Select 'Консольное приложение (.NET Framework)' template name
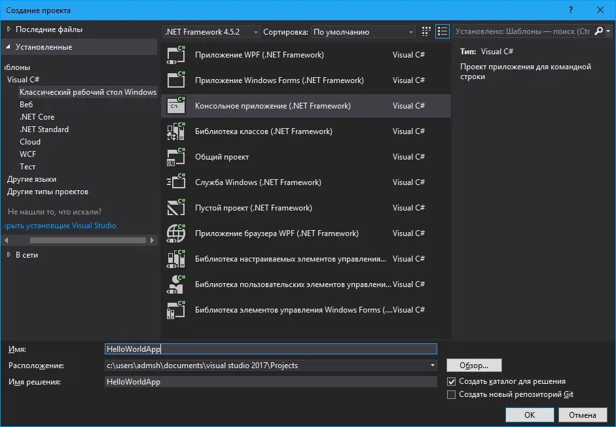The image size is (616, 427). (272, 105)
